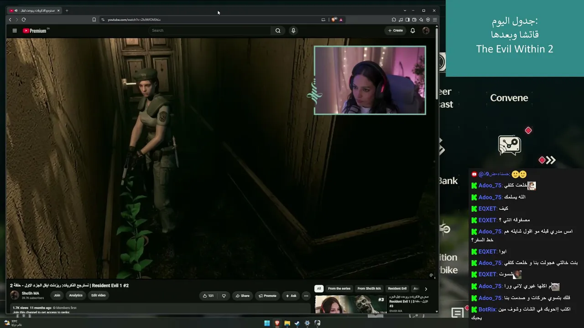Screen dimensions: 584x328
Task: Open the browser extensions puzzle icon
Action: coord(394,20)
